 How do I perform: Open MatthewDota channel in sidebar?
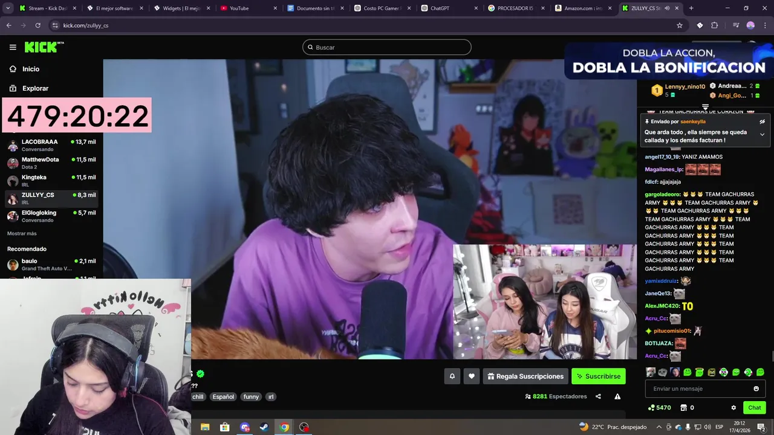51,163
